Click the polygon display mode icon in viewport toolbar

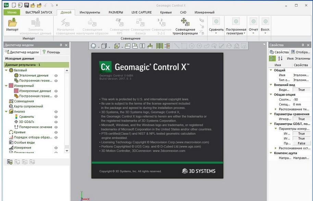pyautogui.click(x=93, y=46)
